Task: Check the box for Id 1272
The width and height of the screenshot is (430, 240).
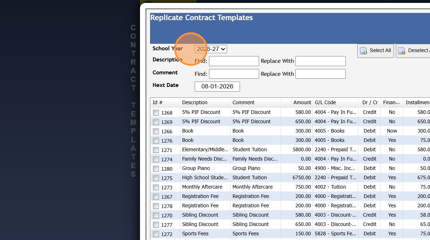Action: [x=156, y=234]
